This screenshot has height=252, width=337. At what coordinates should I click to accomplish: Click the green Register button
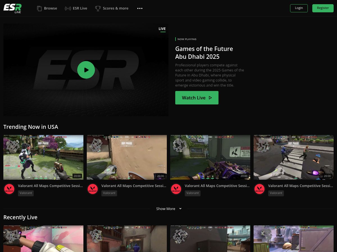(x=323, y=8)
